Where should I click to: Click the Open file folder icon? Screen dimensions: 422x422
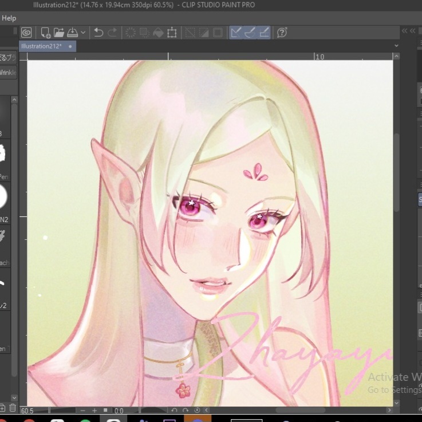59,33
